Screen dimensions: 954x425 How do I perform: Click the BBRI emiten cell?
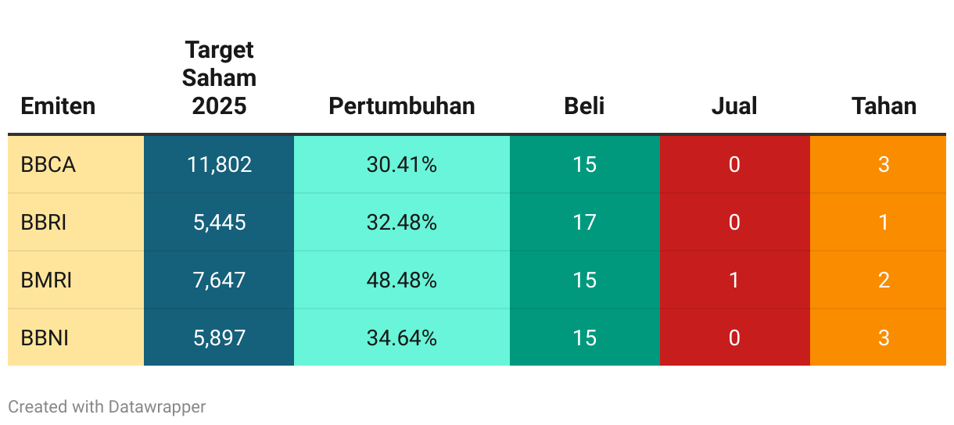pos(76,223)
